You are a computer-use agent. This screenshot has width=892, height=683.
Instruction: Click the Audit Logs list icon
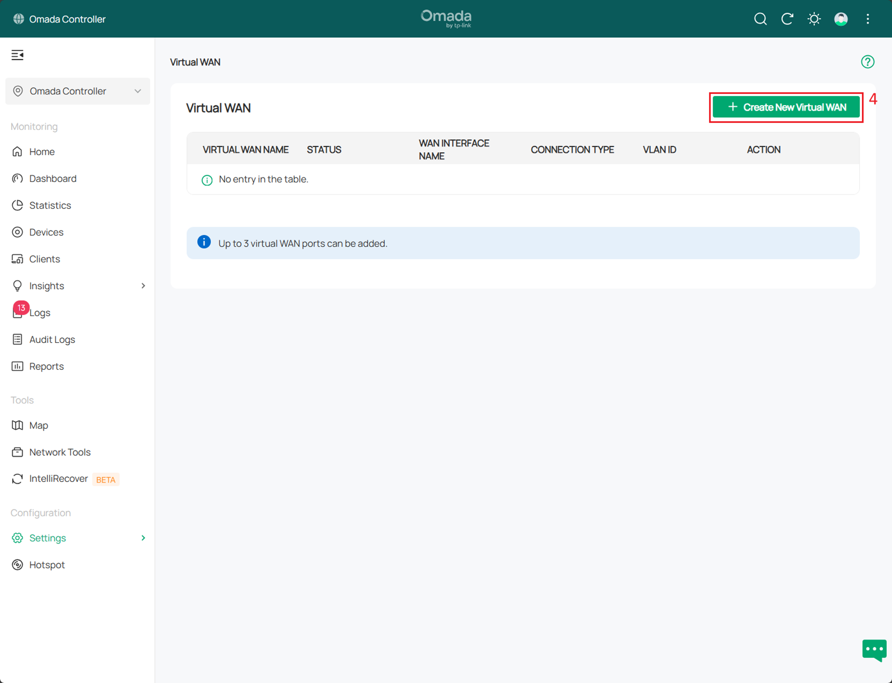[x=17, y=340]
